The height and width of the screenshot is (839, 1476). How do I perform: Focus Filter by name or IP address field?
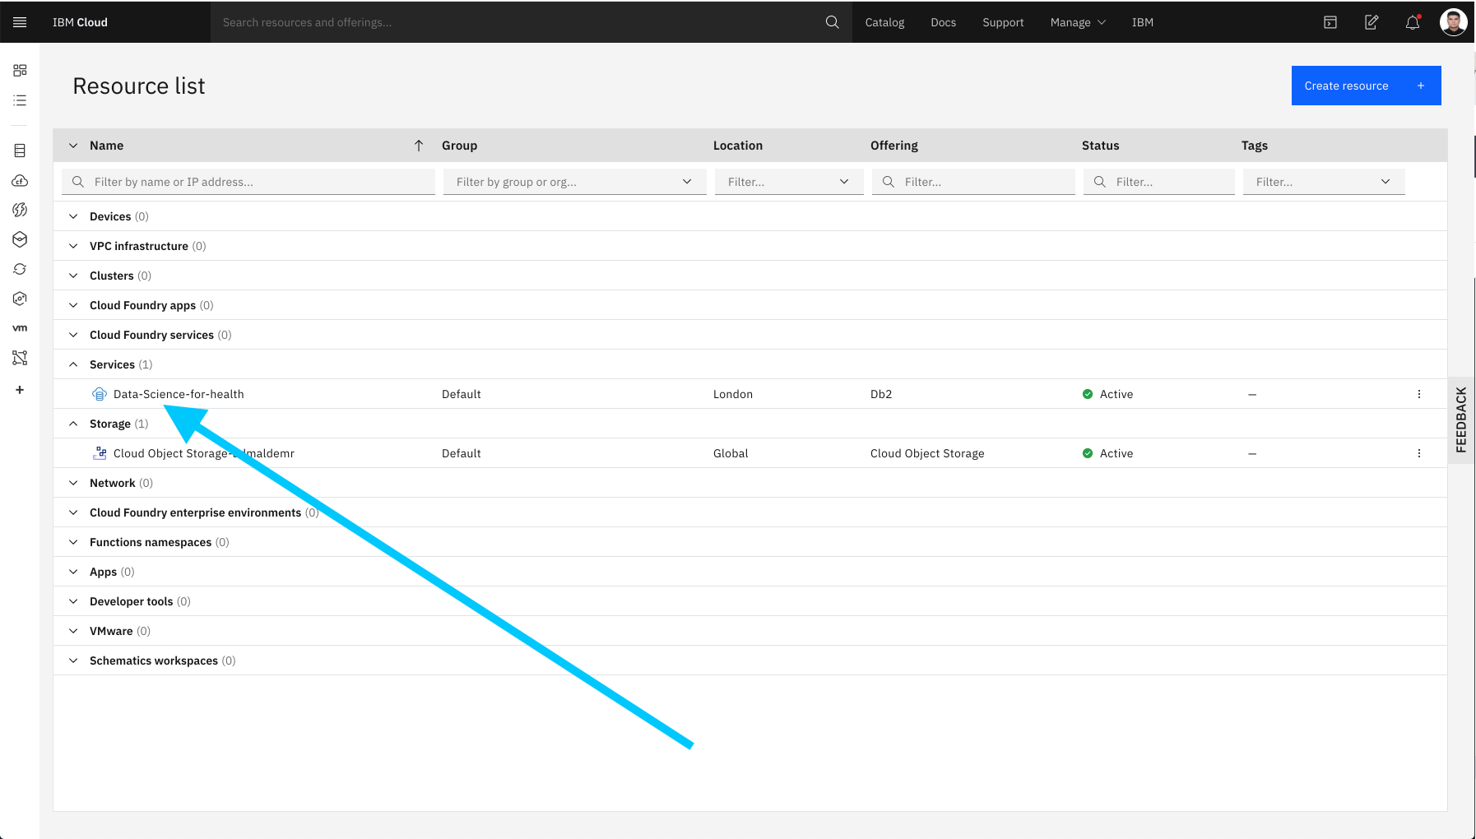pyautogui.click(x=248, y=182)
